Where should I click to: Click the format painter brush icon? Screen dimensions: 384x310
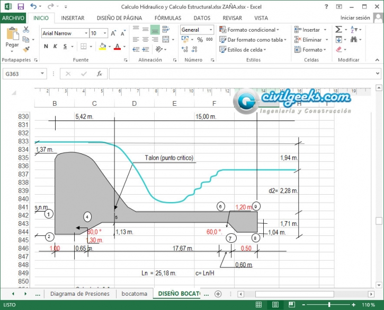25,48
